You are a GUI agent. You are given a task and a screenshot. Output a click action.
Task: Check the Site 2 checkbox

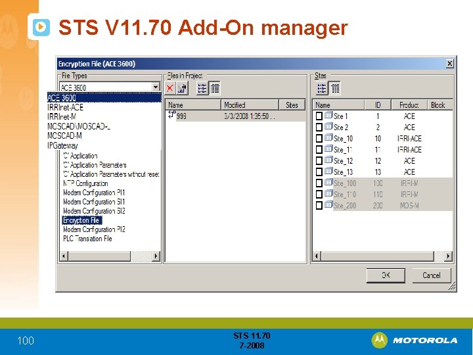tap(319, 128)
